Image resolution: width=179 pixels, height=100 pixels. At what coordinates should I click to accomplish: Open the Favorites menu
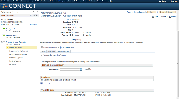(x=4, y=1)
